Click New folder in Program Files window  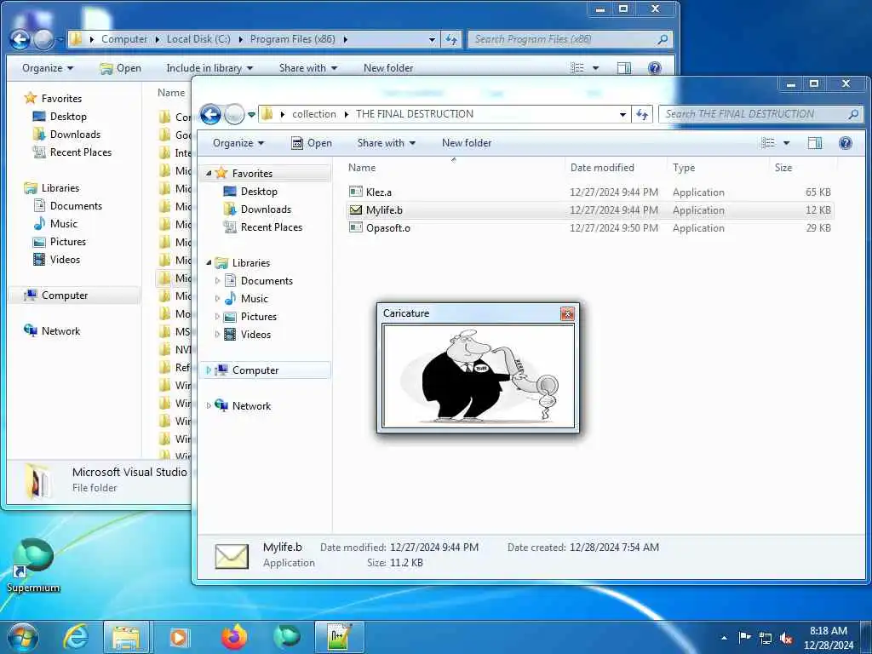pyautogui.click(x=388, y=68)
